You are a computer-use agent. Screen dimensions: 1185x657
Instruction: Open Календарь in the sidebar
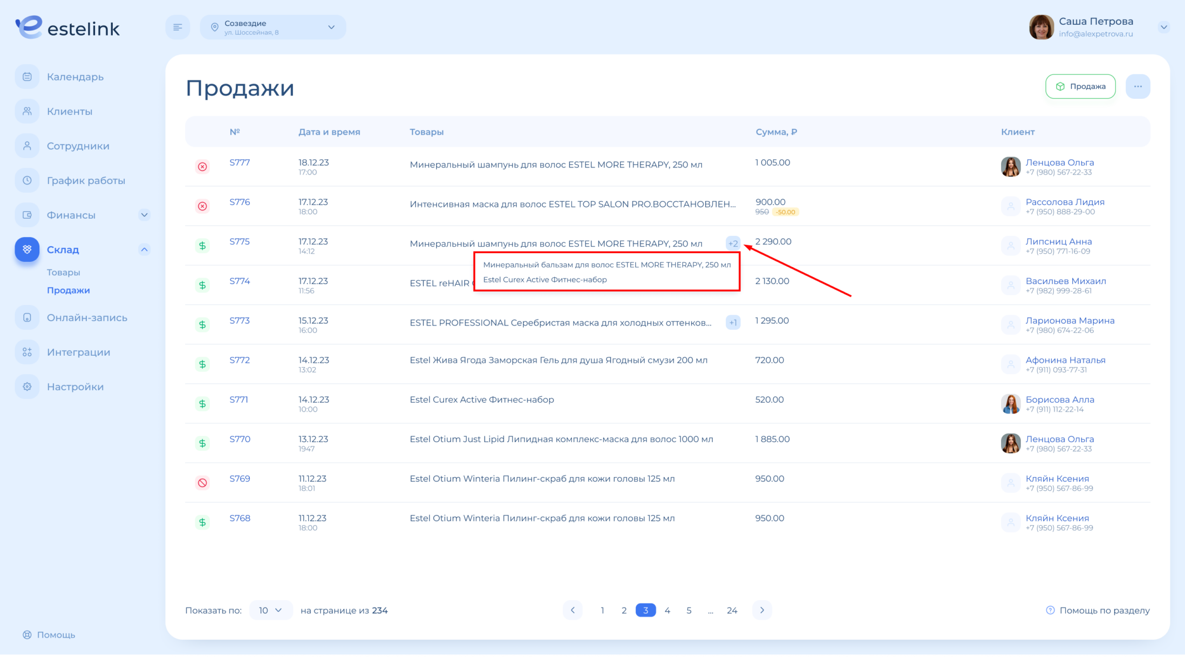pyautogui.click(x=75, y=77)
